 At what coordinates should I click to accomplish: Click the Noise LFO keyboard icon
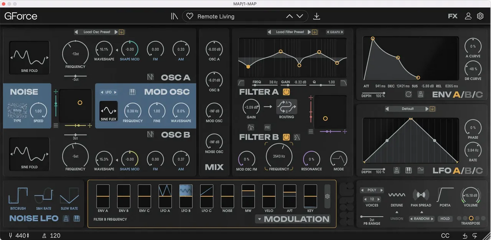click(77, 219)
